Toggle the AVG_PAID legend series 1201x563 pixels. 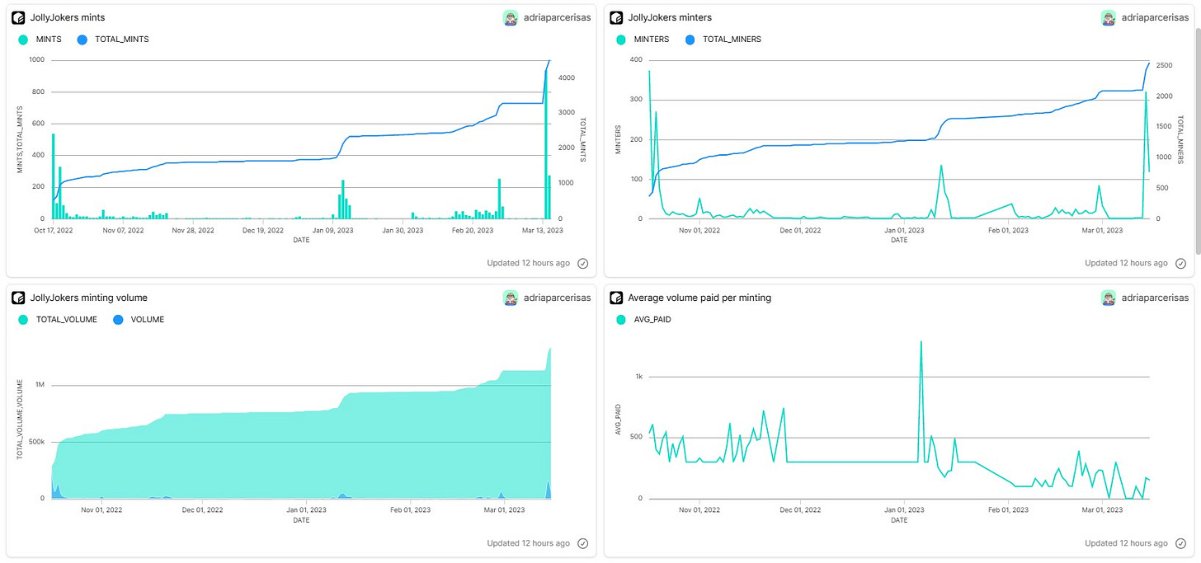[x=643, y=319]
